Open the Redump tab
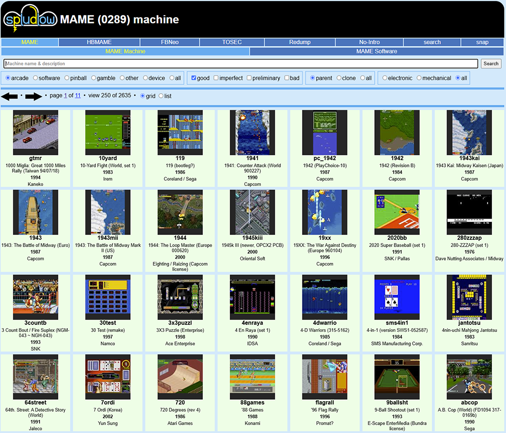Image resolution: width=506 pixels, height=433 pixels. [300, 42]
